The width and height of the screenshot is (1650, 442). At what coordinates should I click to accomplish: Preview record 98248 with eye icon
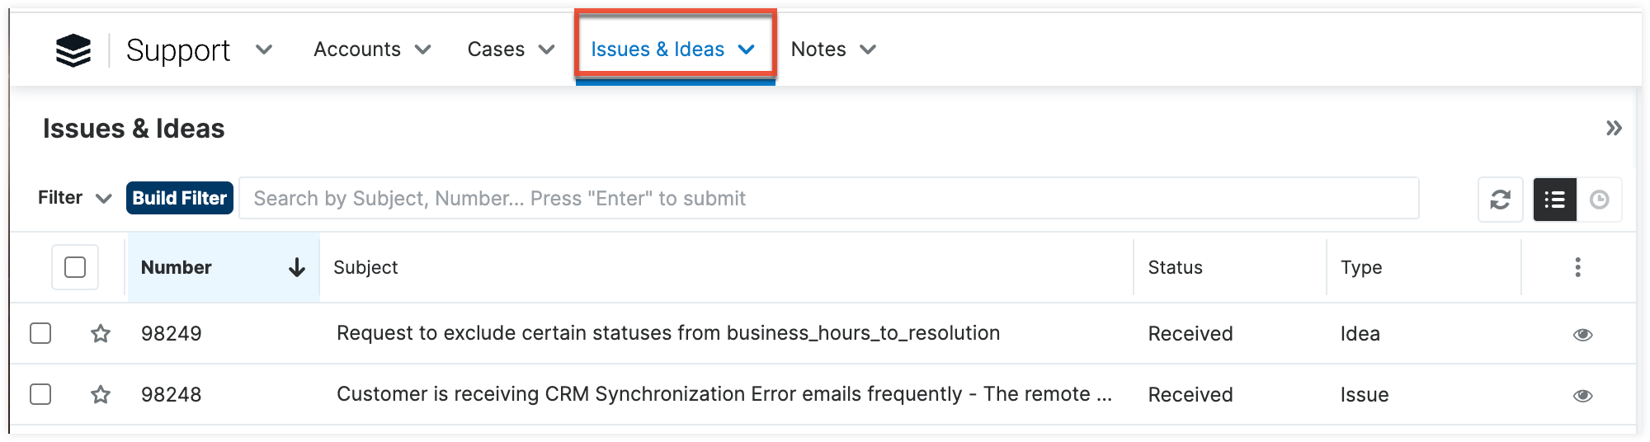tap(1582, 396)
